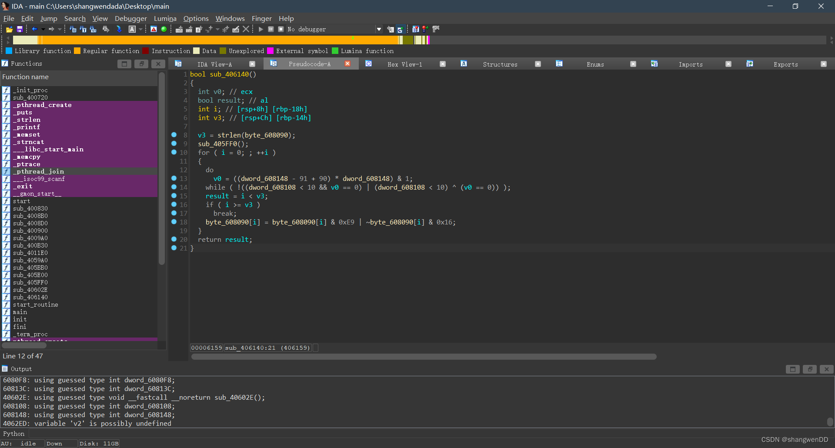Expand dropdown next to text search icon
Screen dimensions: 835x448
coord(140,29)
